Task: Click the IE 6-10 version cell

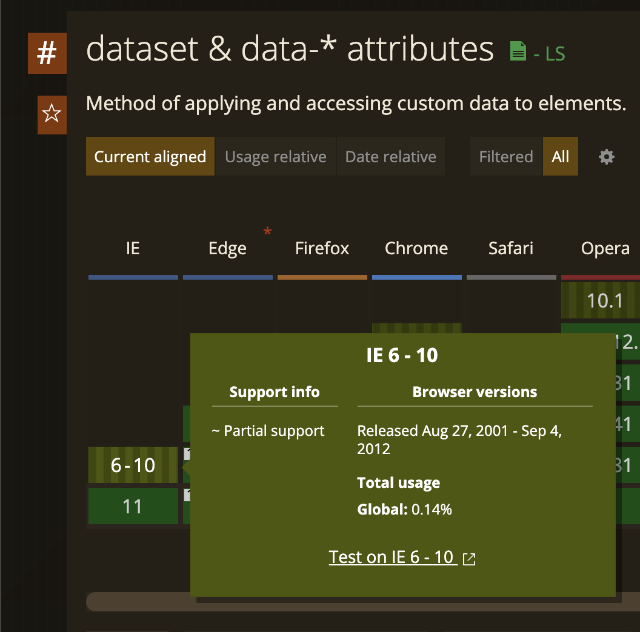Action: (133, 465)
